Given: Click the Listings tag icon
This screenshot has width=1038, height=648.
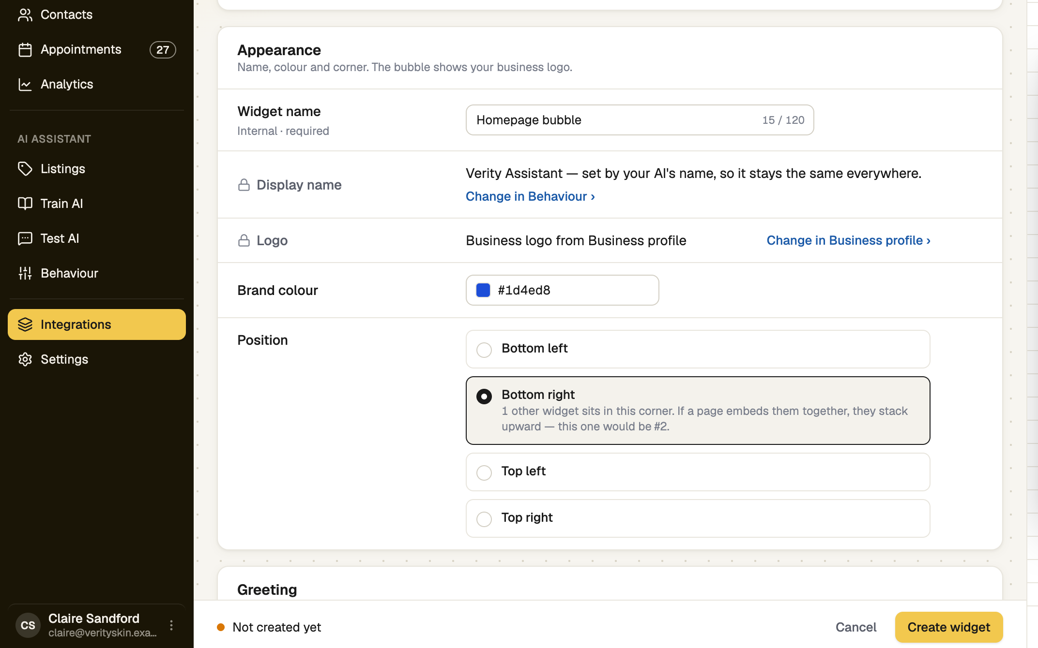Looking at the screenshot, I should [x=25, y=169].
